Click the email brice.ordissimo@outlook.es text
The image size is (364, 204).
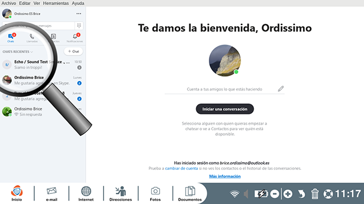tap(245, 163)
